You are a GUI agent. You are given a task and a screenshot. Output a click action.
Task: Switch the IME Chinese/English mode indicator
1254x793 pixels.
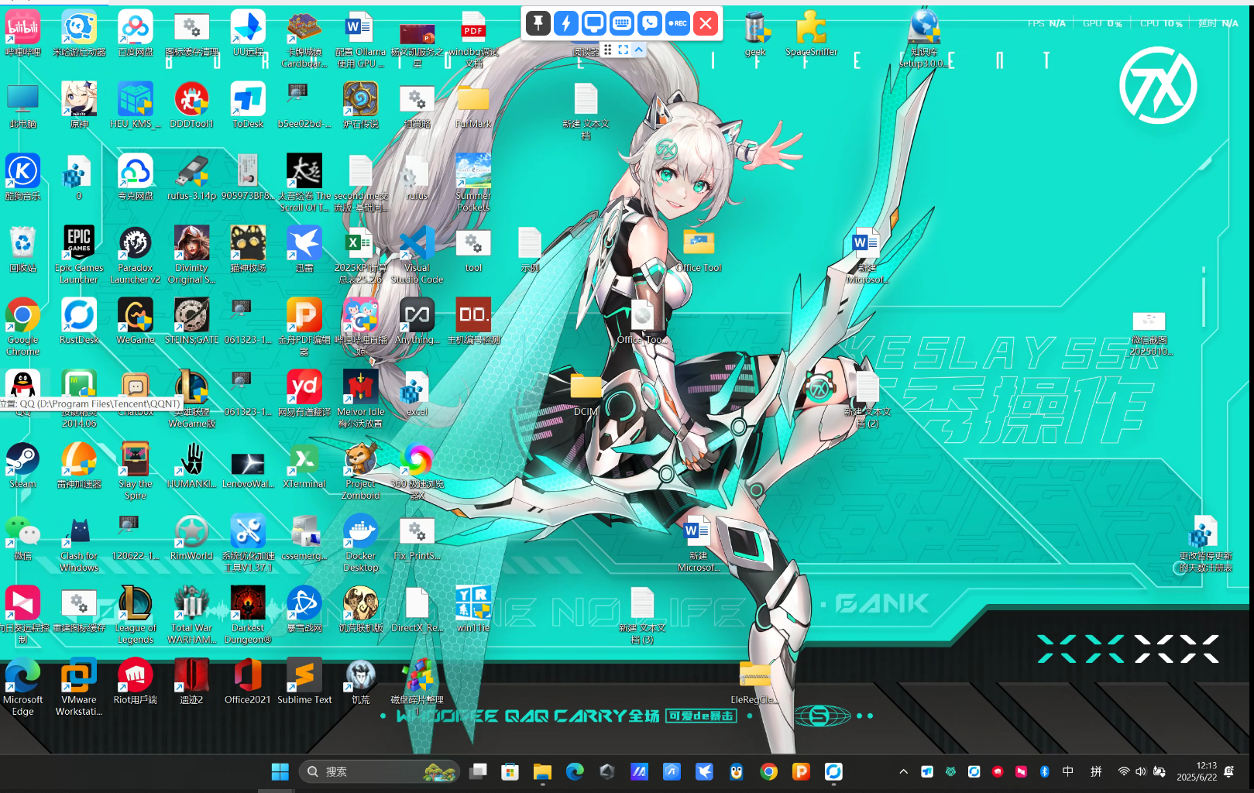click(1068, 771)
